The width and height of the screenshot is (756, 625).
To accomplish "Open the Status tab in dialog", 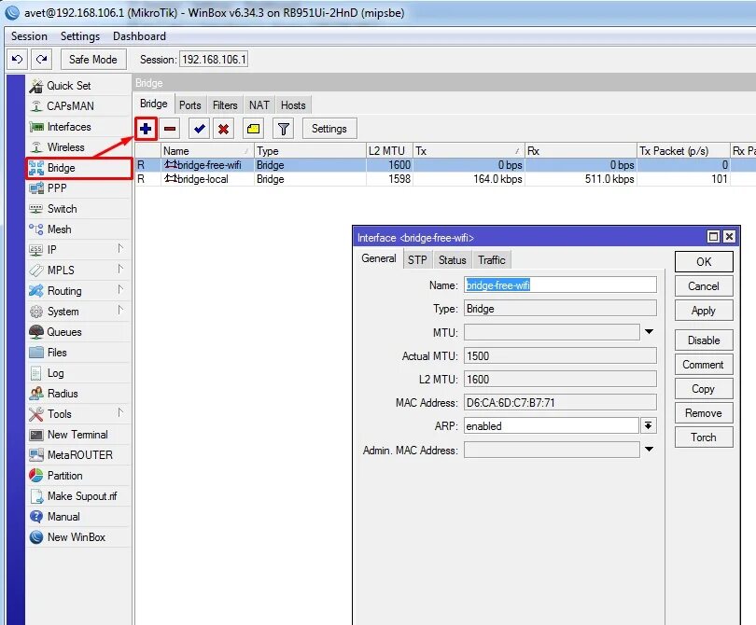I will (453, 260).
